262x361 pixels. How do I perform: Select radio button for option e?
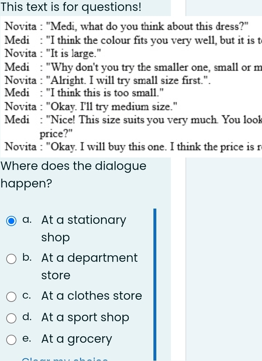click(11, 340)
